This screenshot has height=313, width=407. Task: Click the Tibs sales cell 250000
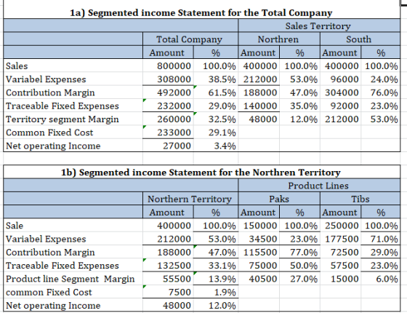[340, 226]
